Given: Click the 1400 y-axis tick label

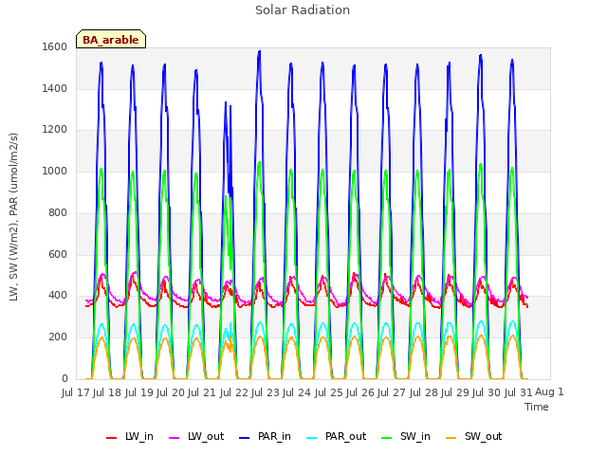Looking at the screenshot, I should [x=55, y=88].
